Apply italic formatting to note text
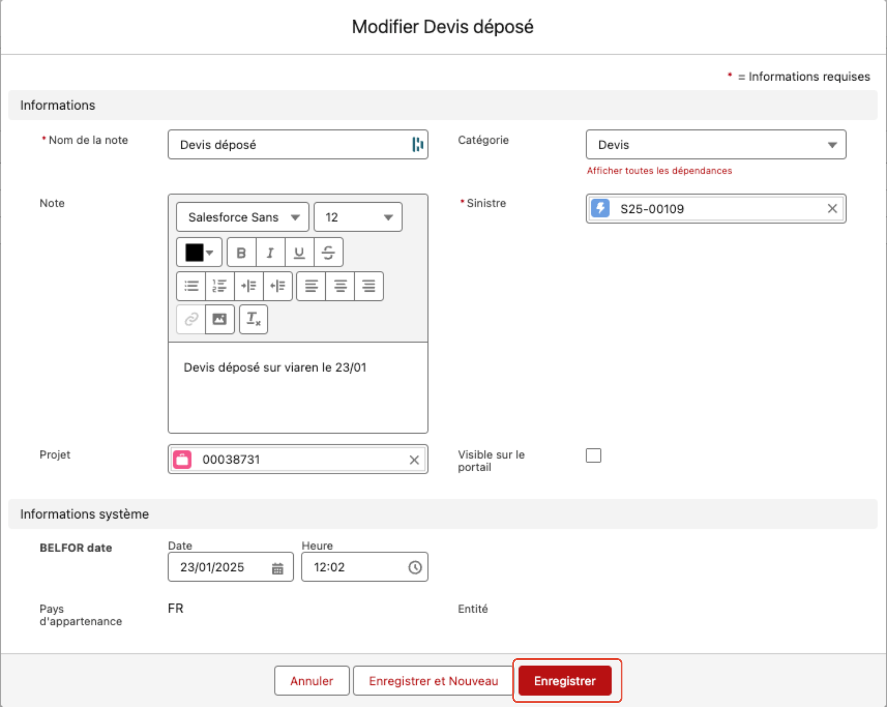887x707 pixels. click(270, 252)
